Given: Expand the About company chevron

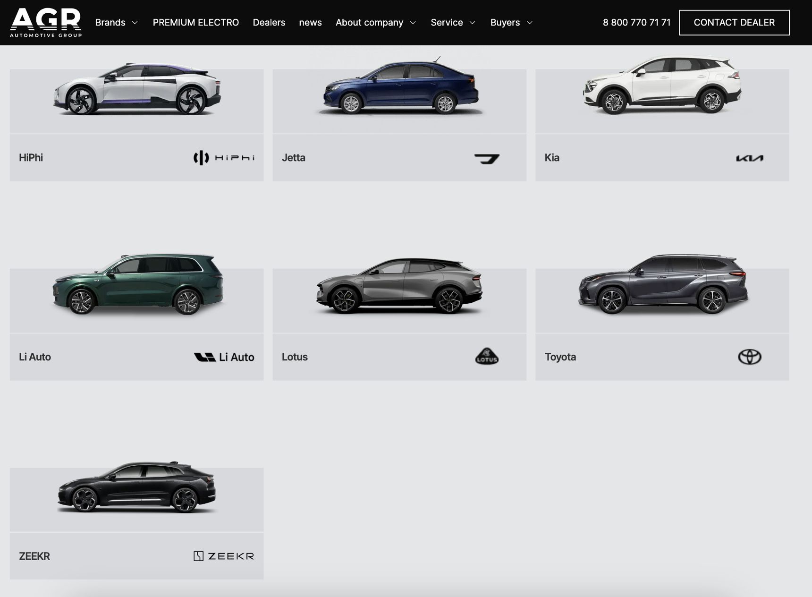Looking at the screenshot, I should point(413,23).
